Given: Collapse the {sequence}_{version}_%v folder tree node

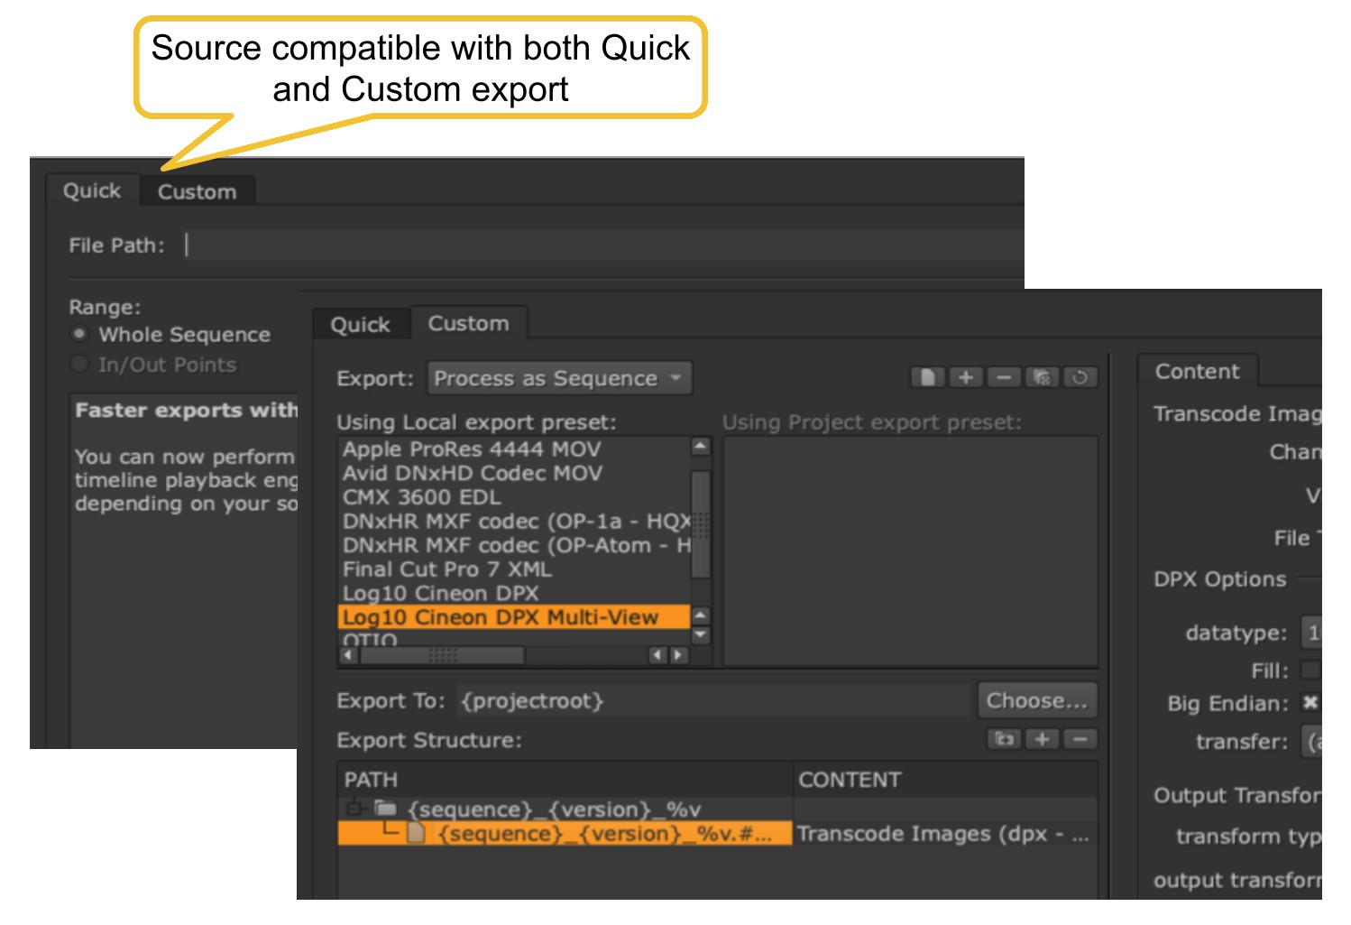Looking at the screenshot, I should click(x=354, y=809).
